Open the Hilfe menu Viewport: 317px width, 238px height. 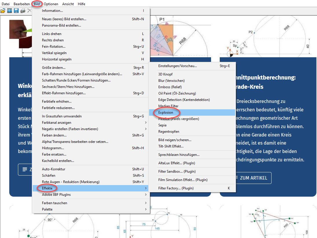coord(81,4)
